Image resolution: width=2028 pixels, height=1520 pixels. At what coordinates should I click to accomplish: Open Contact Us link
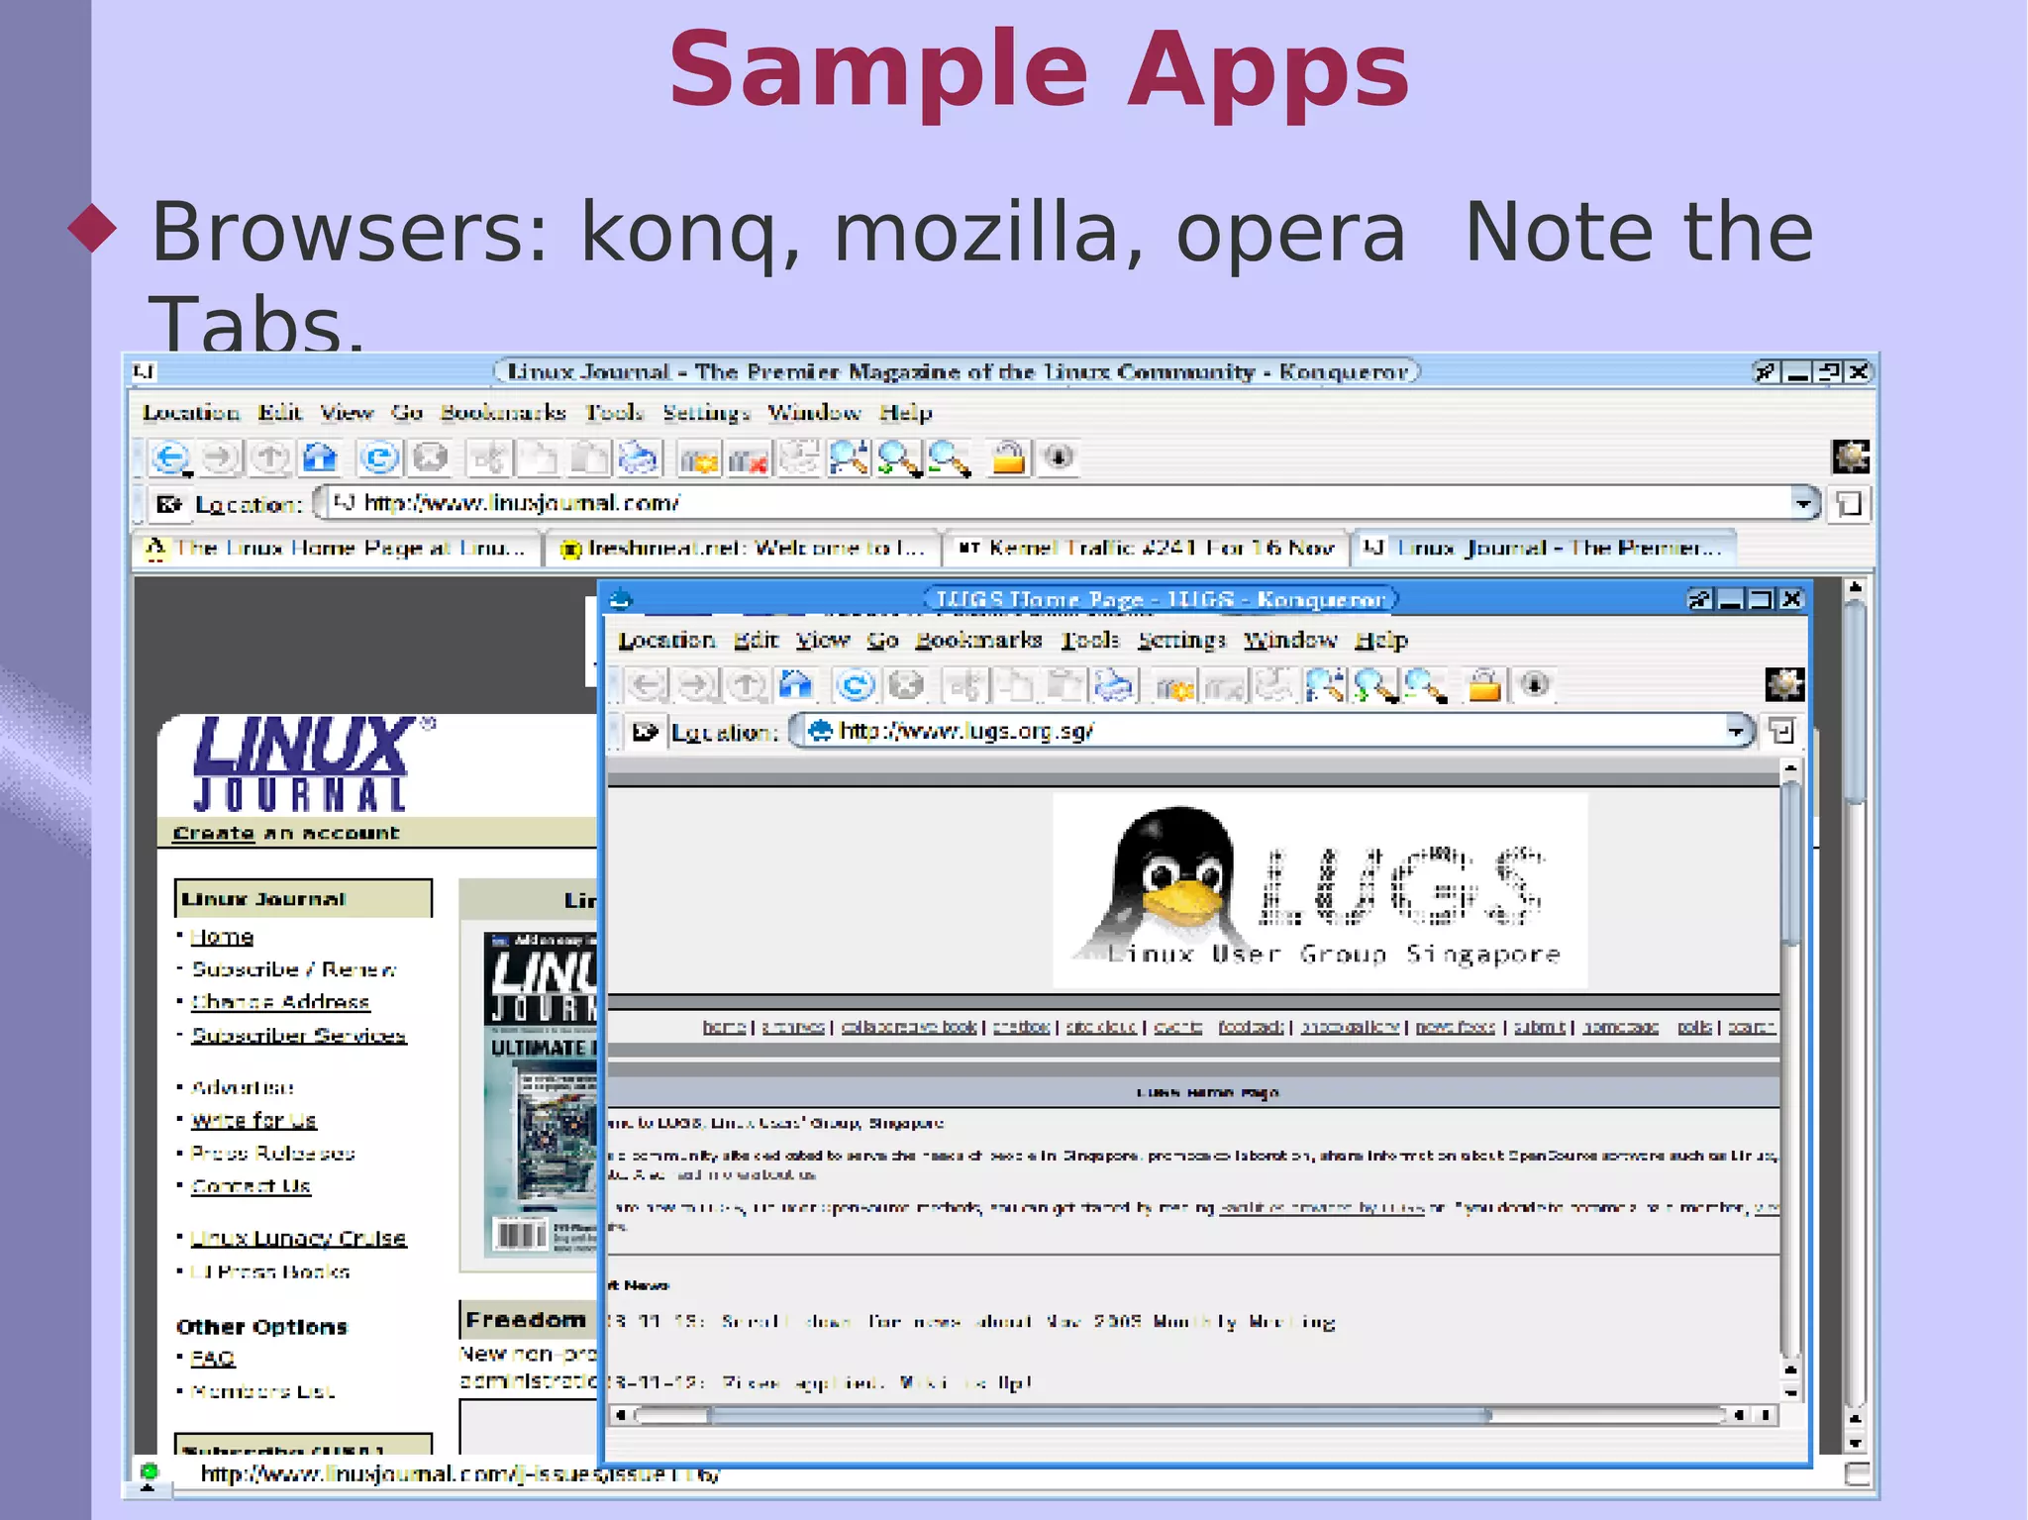point(251,1186)
